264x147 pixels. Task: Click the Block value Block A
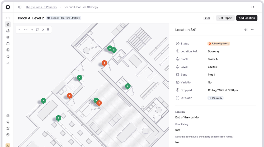(213, 59)
